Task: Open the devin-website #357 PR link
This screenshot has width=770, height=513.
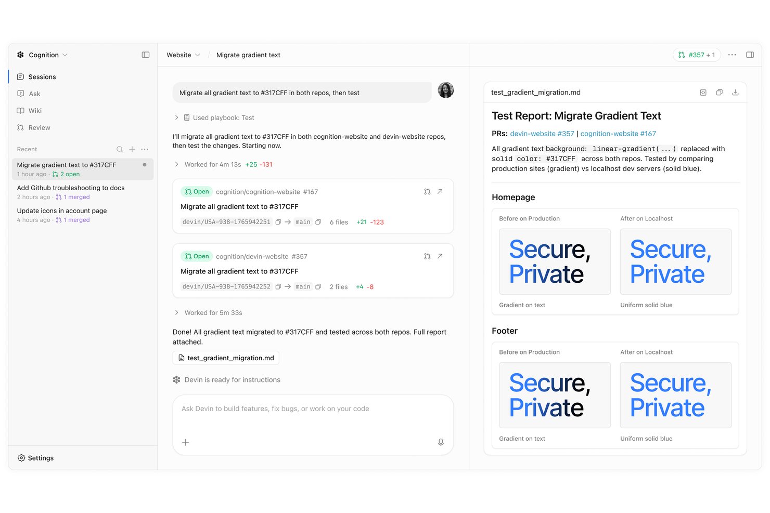Action: (542, 134)
